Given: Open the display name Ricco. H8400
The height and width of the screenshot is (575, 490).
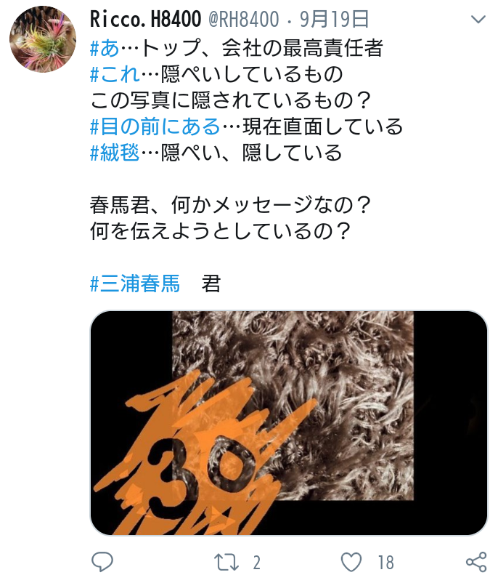Looking at the screenshot, I should coord(145,19).
